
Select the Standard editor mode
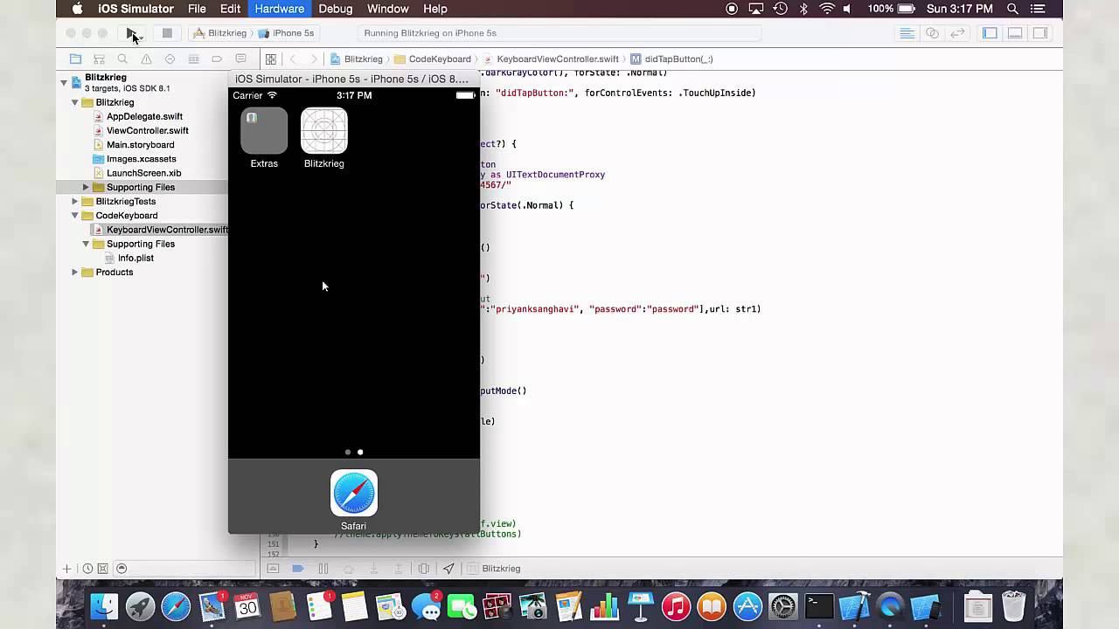[907, 33]
